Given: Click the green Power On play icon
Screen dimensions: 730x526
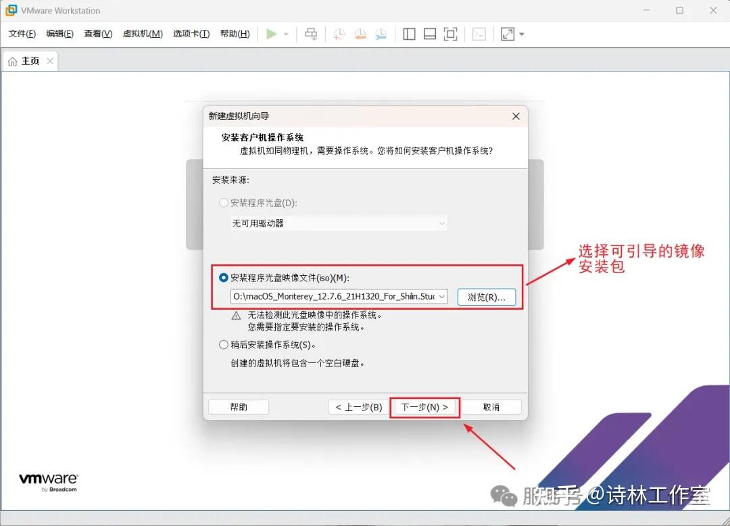Looking at the screenshot, I should (x=272, y=34).
